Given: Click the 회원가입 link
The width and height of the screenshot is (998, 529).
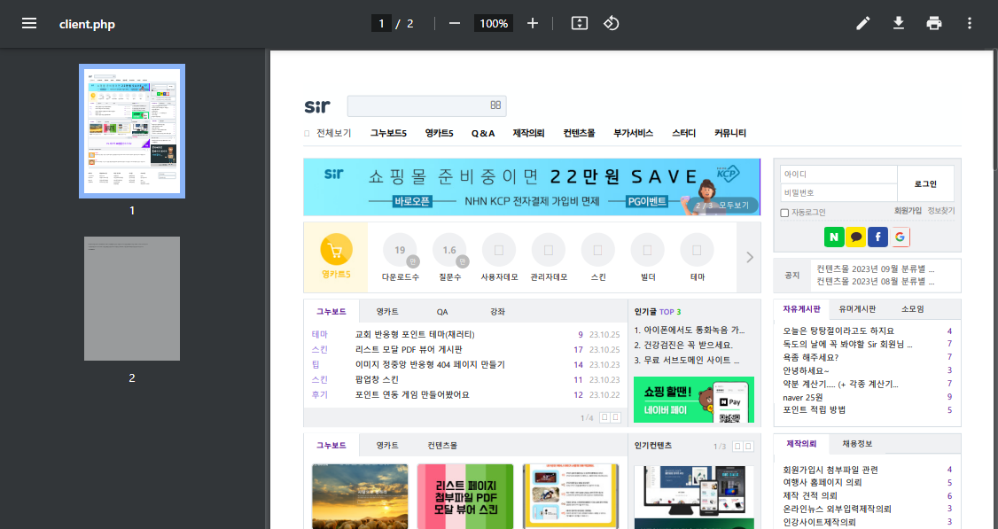Looking at the screenshot, I should (x=908, y=211).
